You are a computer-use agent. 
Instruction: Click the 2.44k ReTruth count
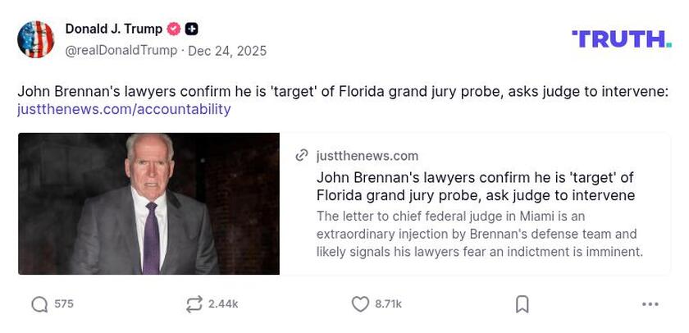[x=223, y=304]
